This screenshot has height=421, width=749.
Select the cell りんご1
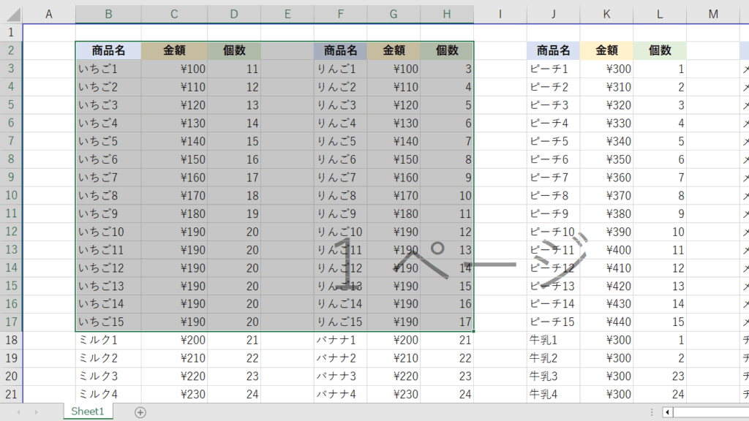[x=341, y=69]
